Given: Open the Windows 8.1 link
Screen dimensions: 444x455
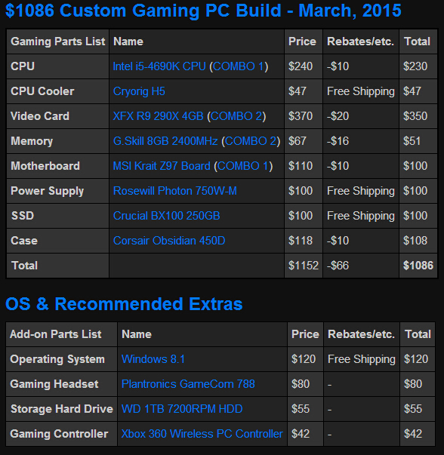Looking at the screenshot, I should click(x=153, y=359).
